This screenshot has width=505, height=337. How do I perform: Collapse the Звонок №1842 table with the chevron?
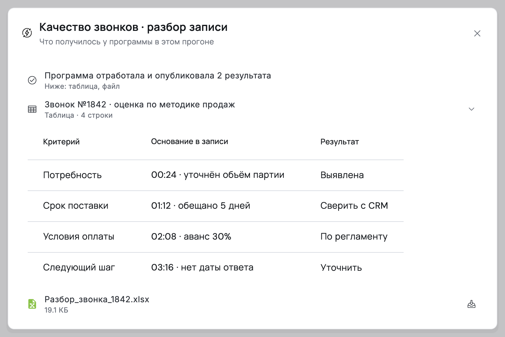click(x=471, y=109)
